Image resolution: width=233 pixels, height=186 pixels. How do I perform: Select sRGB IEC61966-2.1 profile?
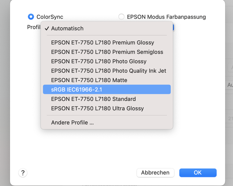click(107, 90)
